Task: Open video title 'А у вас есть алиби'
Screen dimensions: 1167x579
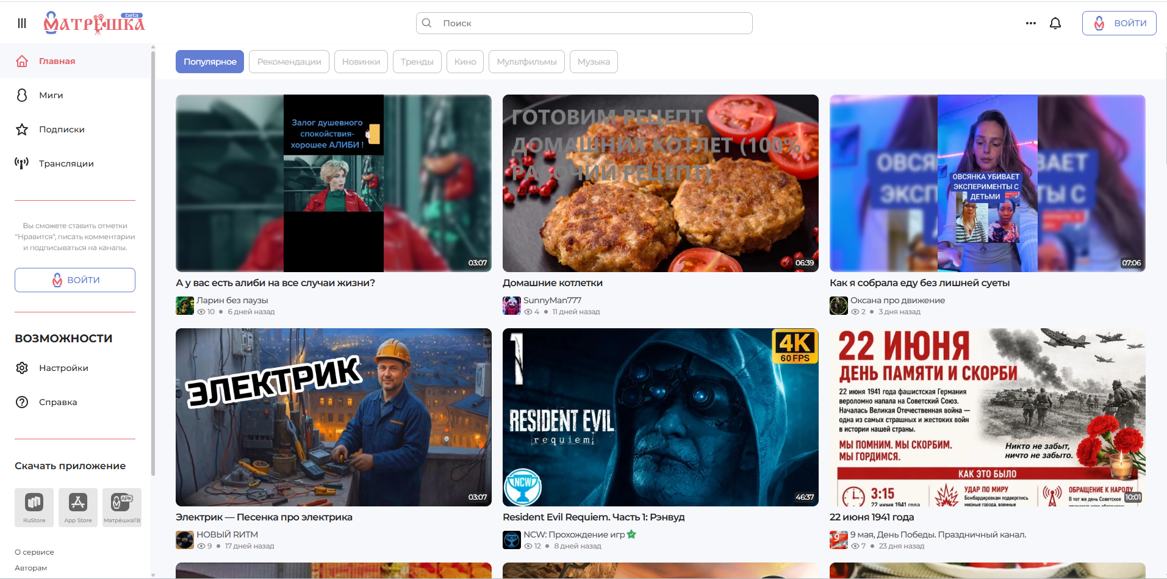Action: (275, 283)
